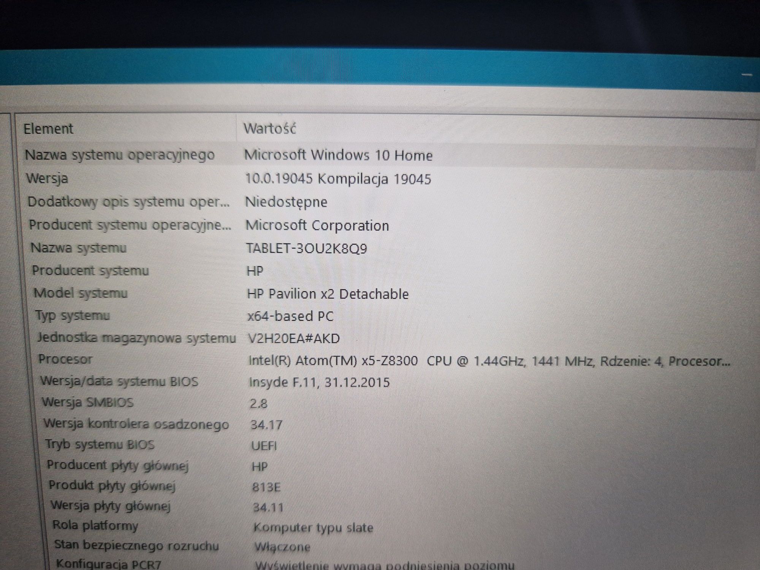Select the Model systemu row label
The width and height of the screenshot is (760, 570).
pyautogui.click(x=81, y=293)
